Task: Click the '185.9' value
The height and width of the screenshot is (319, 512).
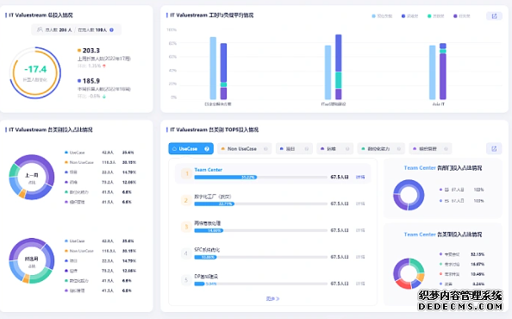Action: coord(91,81)
